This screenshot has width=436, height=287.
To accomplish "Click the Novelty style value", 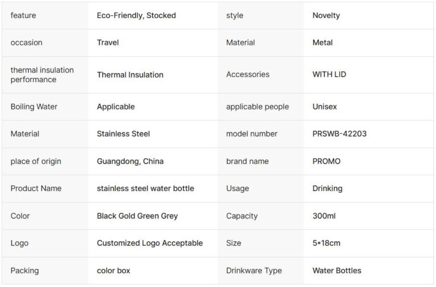I will [326, 15].
